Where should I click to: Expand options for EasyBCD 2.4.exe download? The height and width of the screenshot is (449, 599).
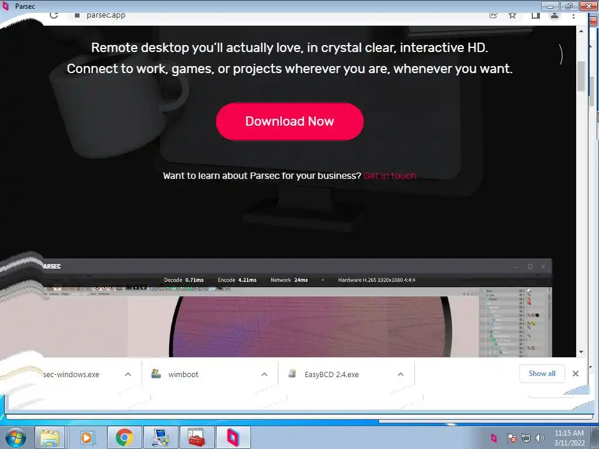click(400, 374)
